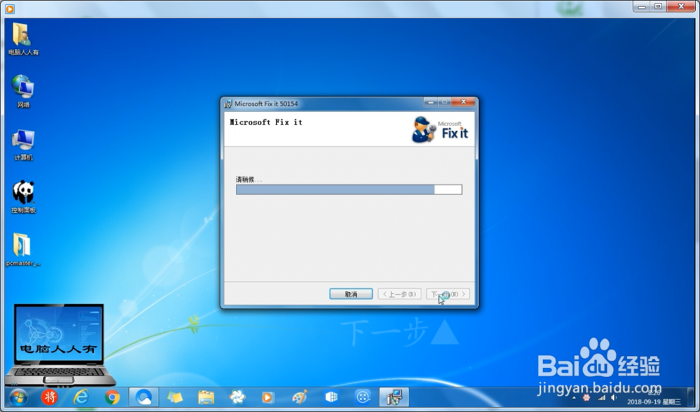
Task: Close the Microsoft Fix it dialog
Action: point(463,102)
